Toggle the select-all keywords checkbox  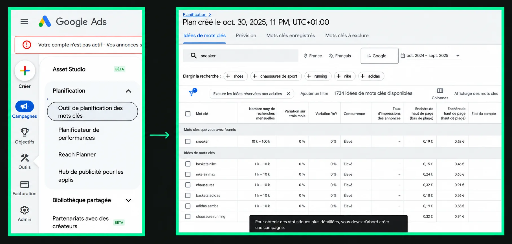(188, 114)
